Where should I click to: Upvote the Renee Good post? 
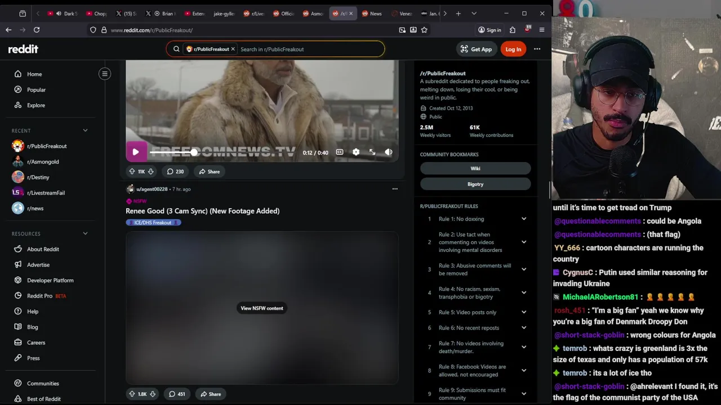click(x=132, y=394)
